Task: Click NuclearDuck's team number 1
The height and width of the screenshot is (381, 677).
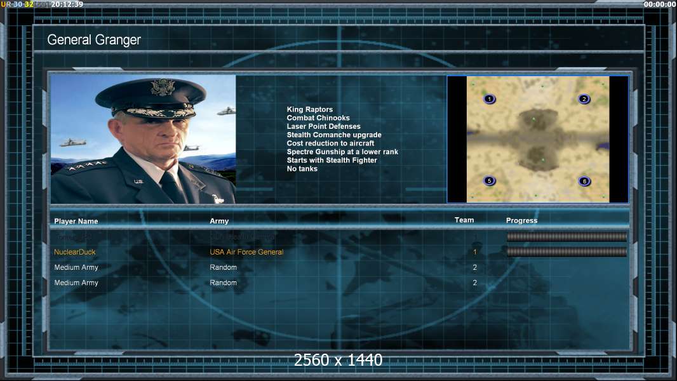Action: [474, 252]
